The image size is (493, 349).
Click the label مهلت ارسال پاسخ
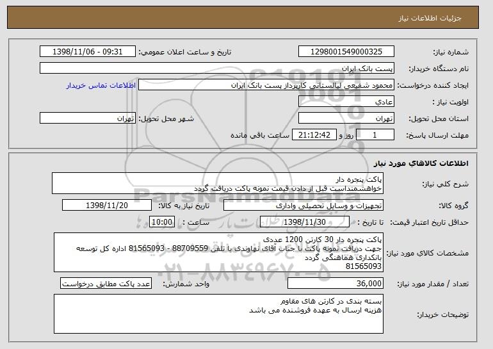pos(437,136)
